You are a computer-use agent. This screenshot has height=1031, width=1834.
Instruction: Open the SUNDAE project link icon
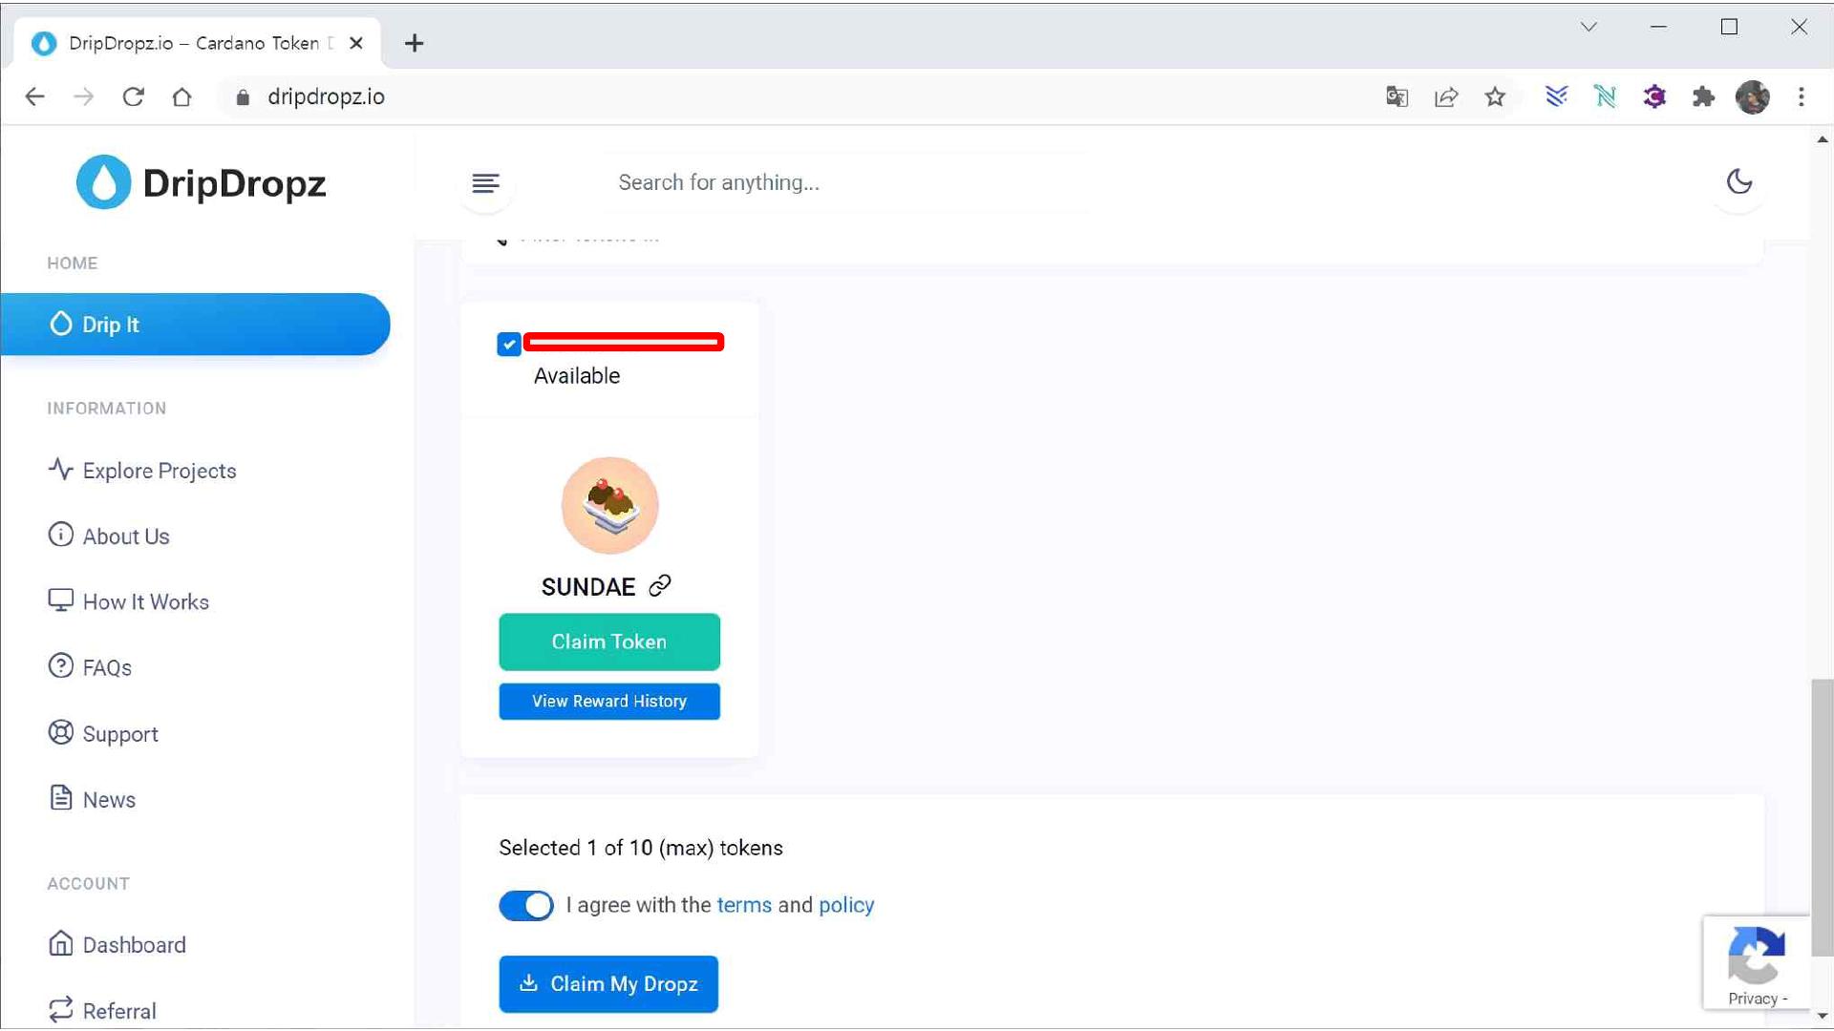pos(660,586)
